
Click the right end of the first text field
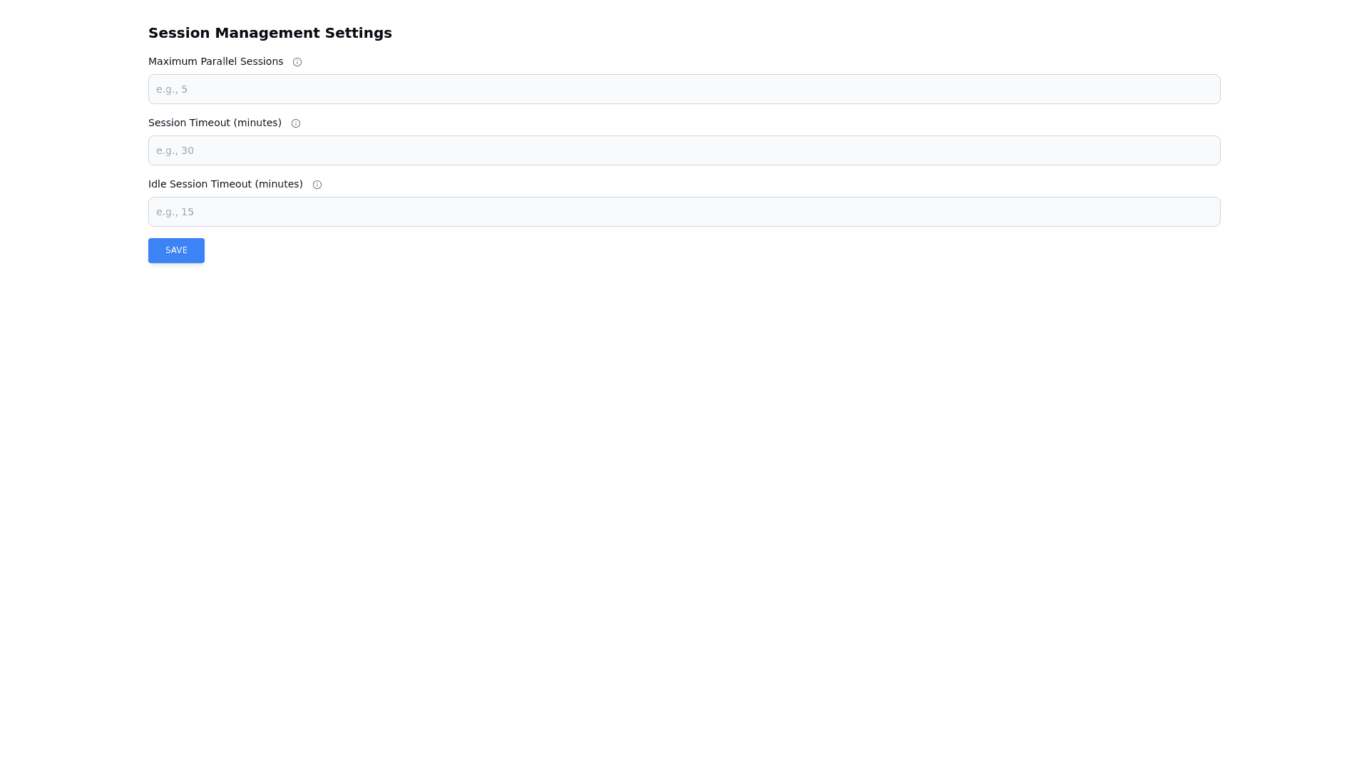pyautogui.click(x=1205, y=89)
